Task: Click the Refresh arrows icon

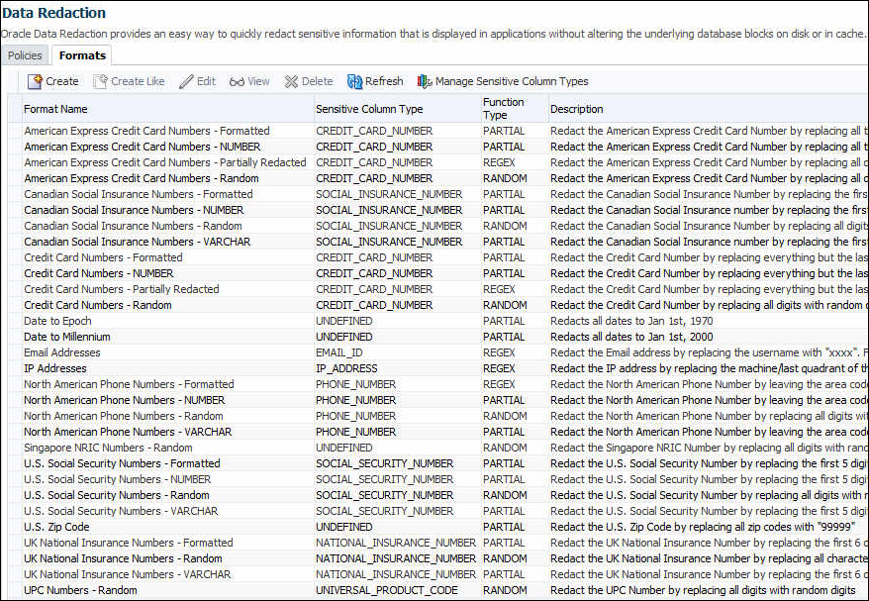Action: [x=354, y=81]
